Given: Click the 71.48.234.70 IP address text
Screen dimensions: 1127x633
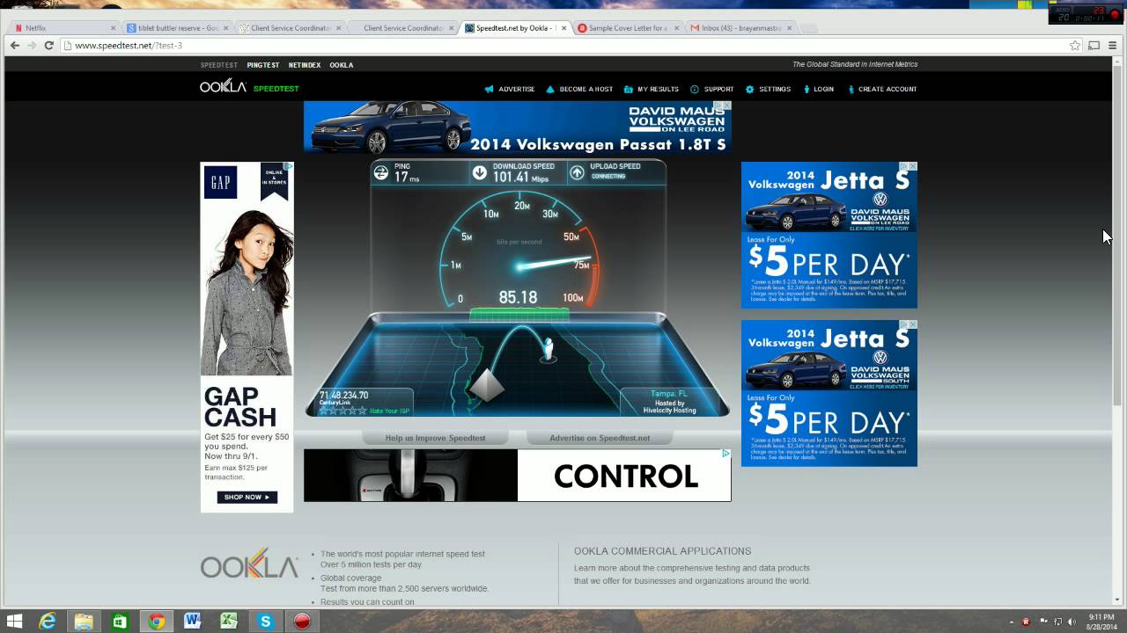Looking at the screenshot, I should pos(343,395).
